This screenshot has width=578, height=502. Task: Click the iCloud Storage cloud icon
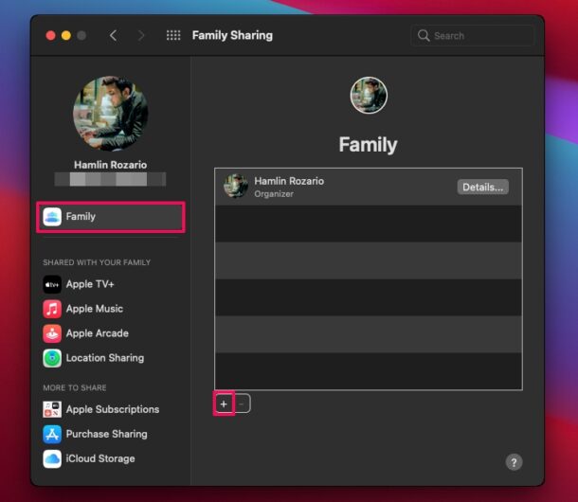(x=52, y=458)
